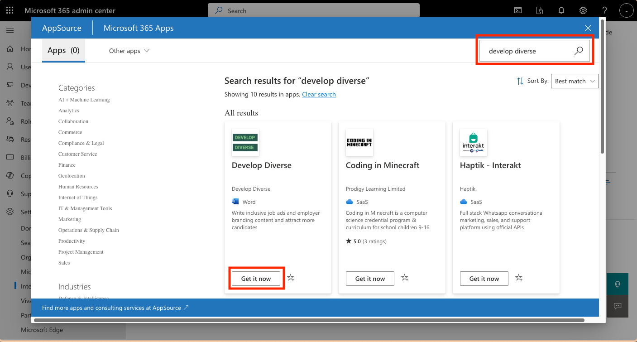
Task: Click the help question mark icon
Action: [604, 10]
